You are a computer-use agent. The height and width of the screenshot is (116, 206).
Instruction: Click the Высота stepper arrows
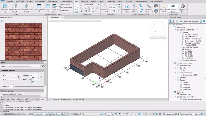pos(39,79)
